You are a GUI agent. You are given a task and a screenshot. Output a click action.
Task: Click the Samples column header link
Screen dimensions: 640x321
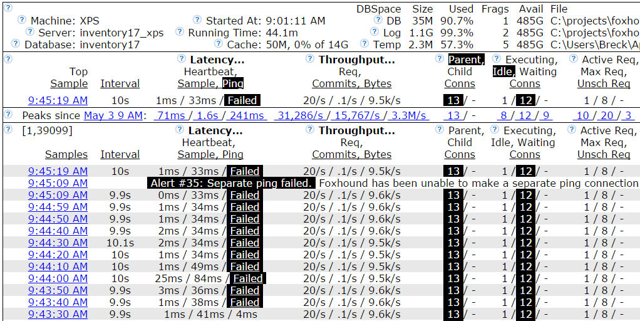click(66, 154)
